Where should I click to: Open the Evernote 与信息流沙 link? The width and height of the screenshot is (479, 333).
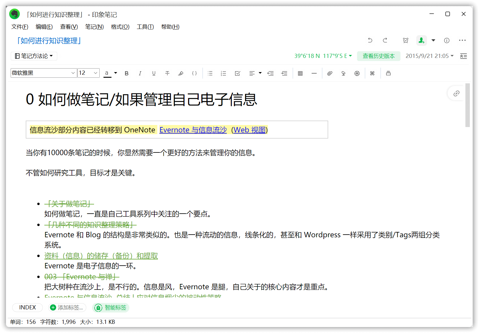(x=193, y=130)
